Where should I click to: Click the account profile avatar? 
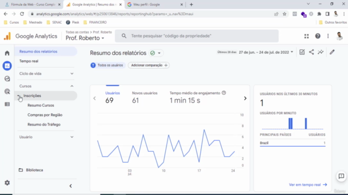pyautogui.click(x=339, y=36)
